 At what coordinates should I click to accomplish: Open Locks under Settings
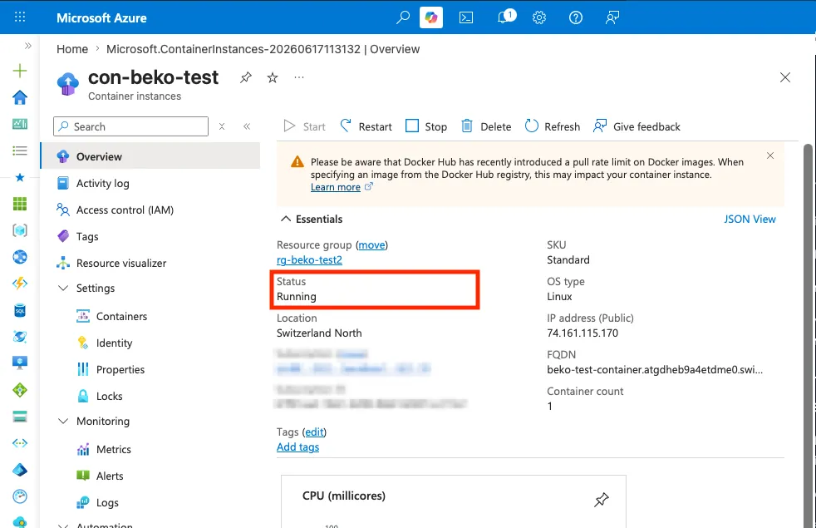pyautogui.click(x=110, y=396)
